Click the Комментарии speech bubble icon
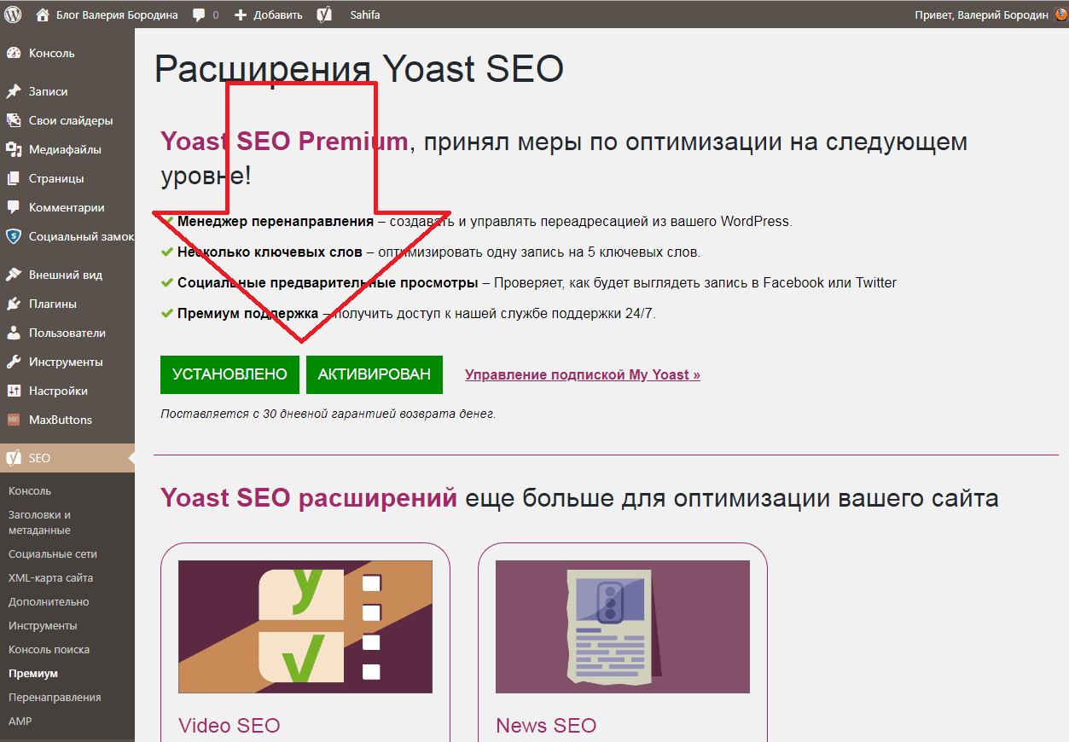 click(x=14, y=207)
